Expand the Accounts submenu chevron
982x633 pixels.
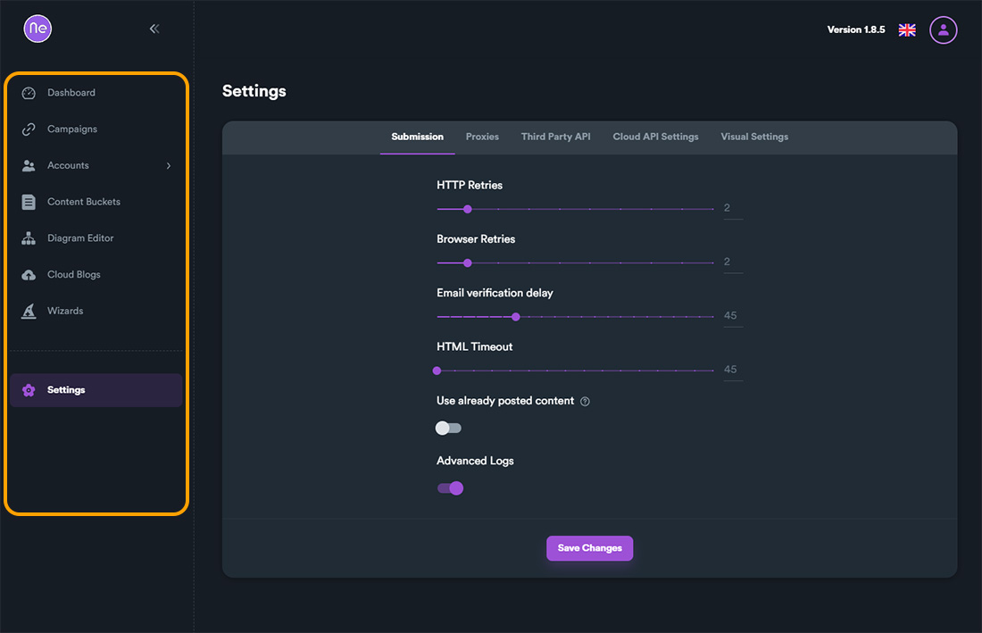pos(169,166)
